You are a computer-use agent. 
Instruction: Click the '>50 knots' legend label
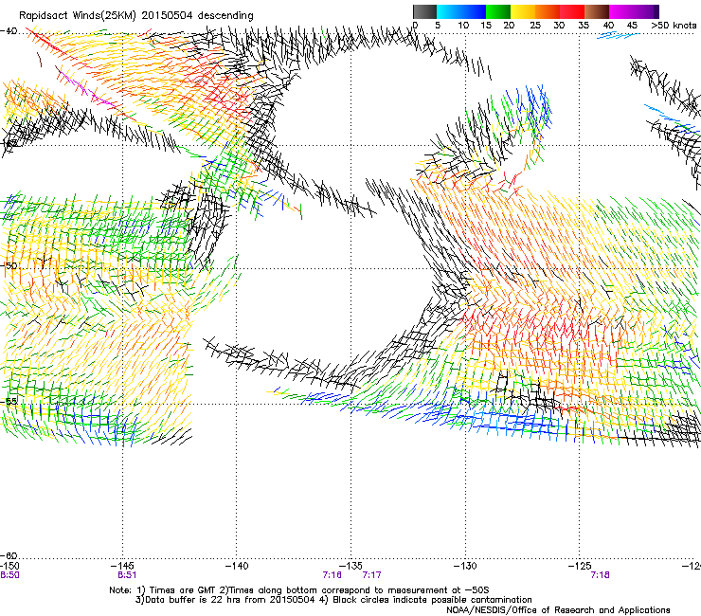(x=674, y=25)
